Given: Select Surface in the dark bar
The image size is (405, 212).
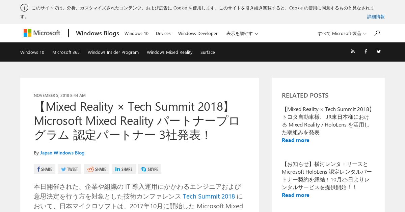Looking at the screenshot, I should [x=208, y=52].
